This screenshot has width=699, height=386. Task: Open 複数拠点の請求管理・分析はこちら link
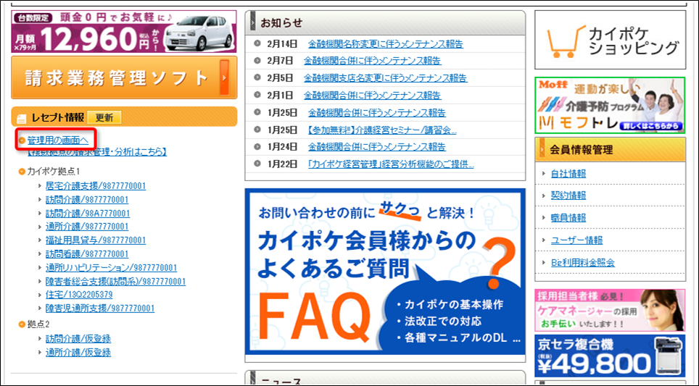[97, 152]
